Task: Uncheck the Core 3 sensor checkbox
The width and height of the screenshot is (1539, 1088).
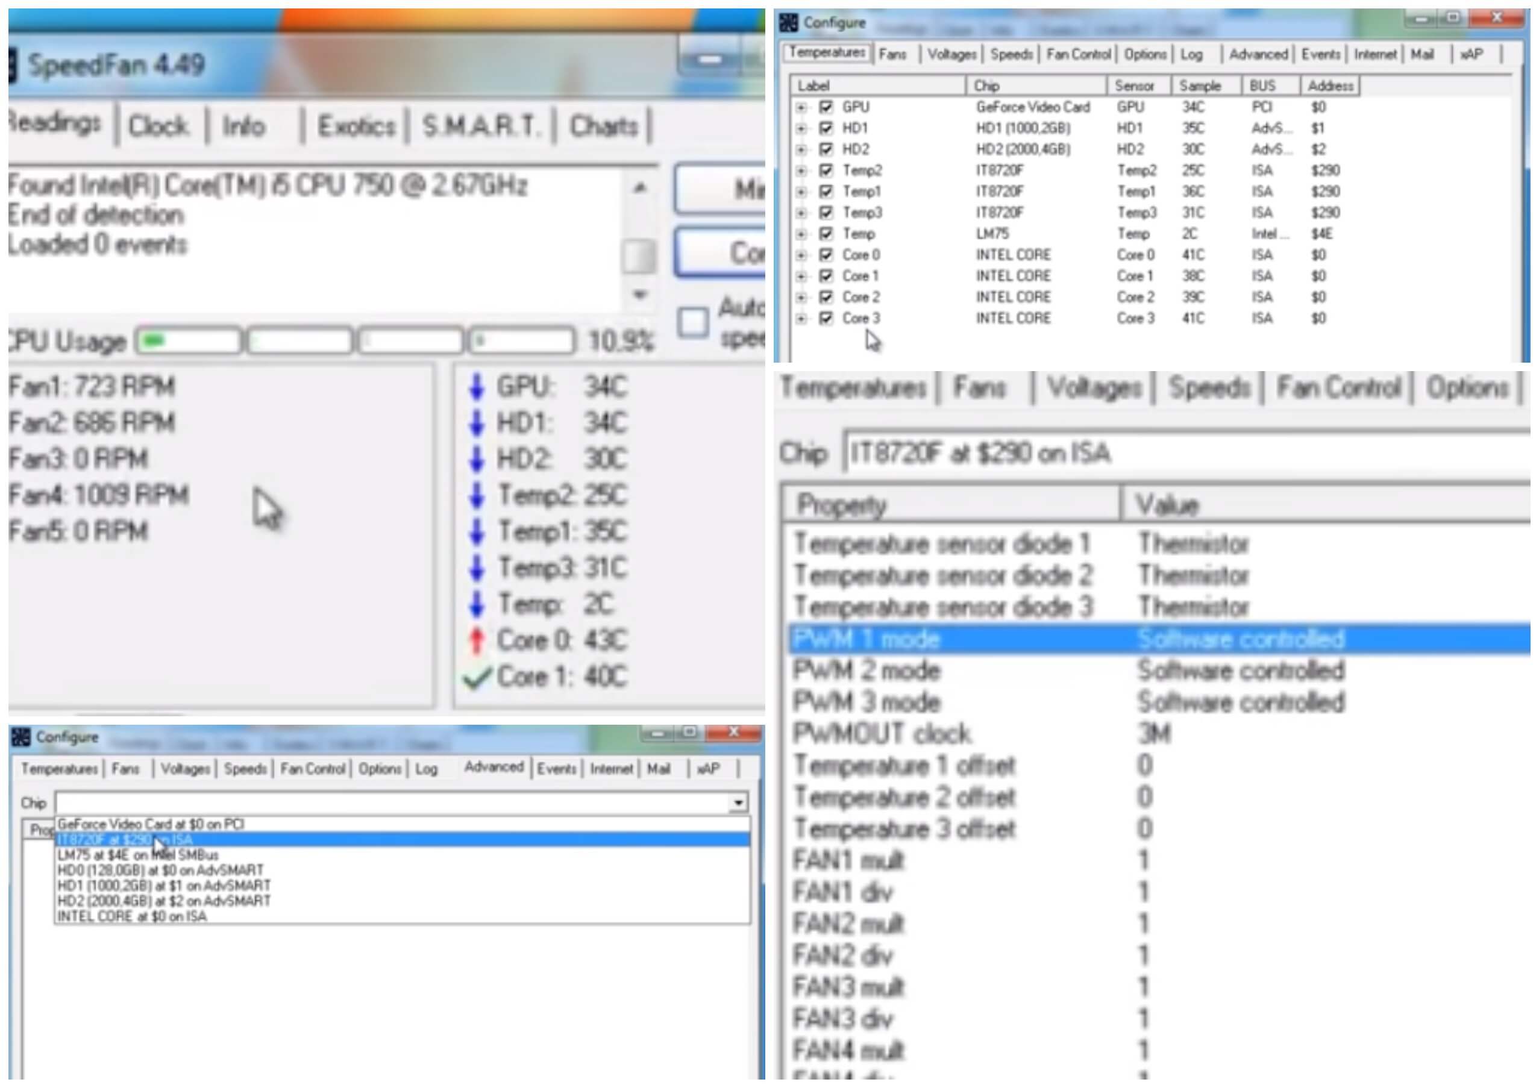Action: click(826, 318)
